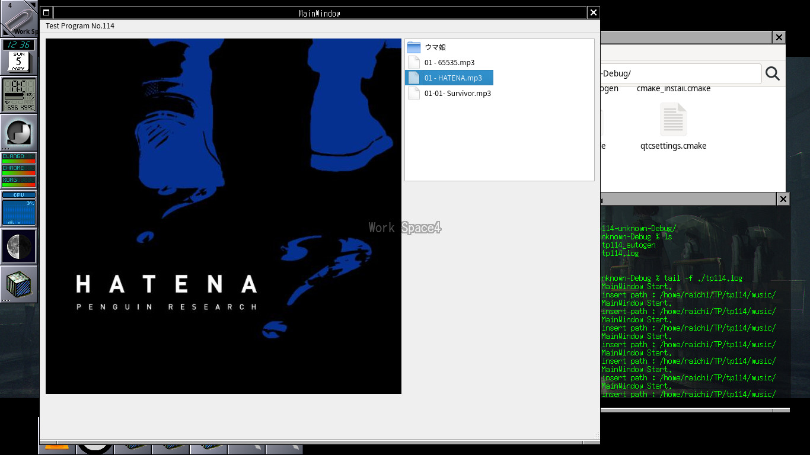The image size is (810, 455).
Task: Click tp114_autogen in the terminal output
Action: [x=629, y=245]
